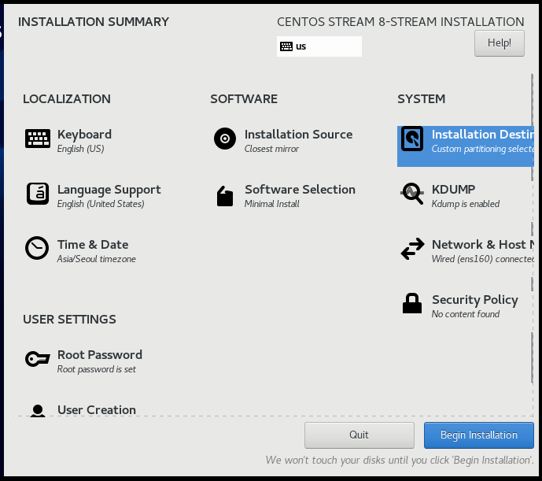
Task: Click the Installation Source disc icon
Action: pyautogui.click(x=225, y=139)
